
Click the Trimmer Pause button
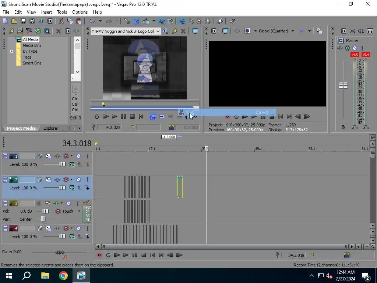[123, 117]
